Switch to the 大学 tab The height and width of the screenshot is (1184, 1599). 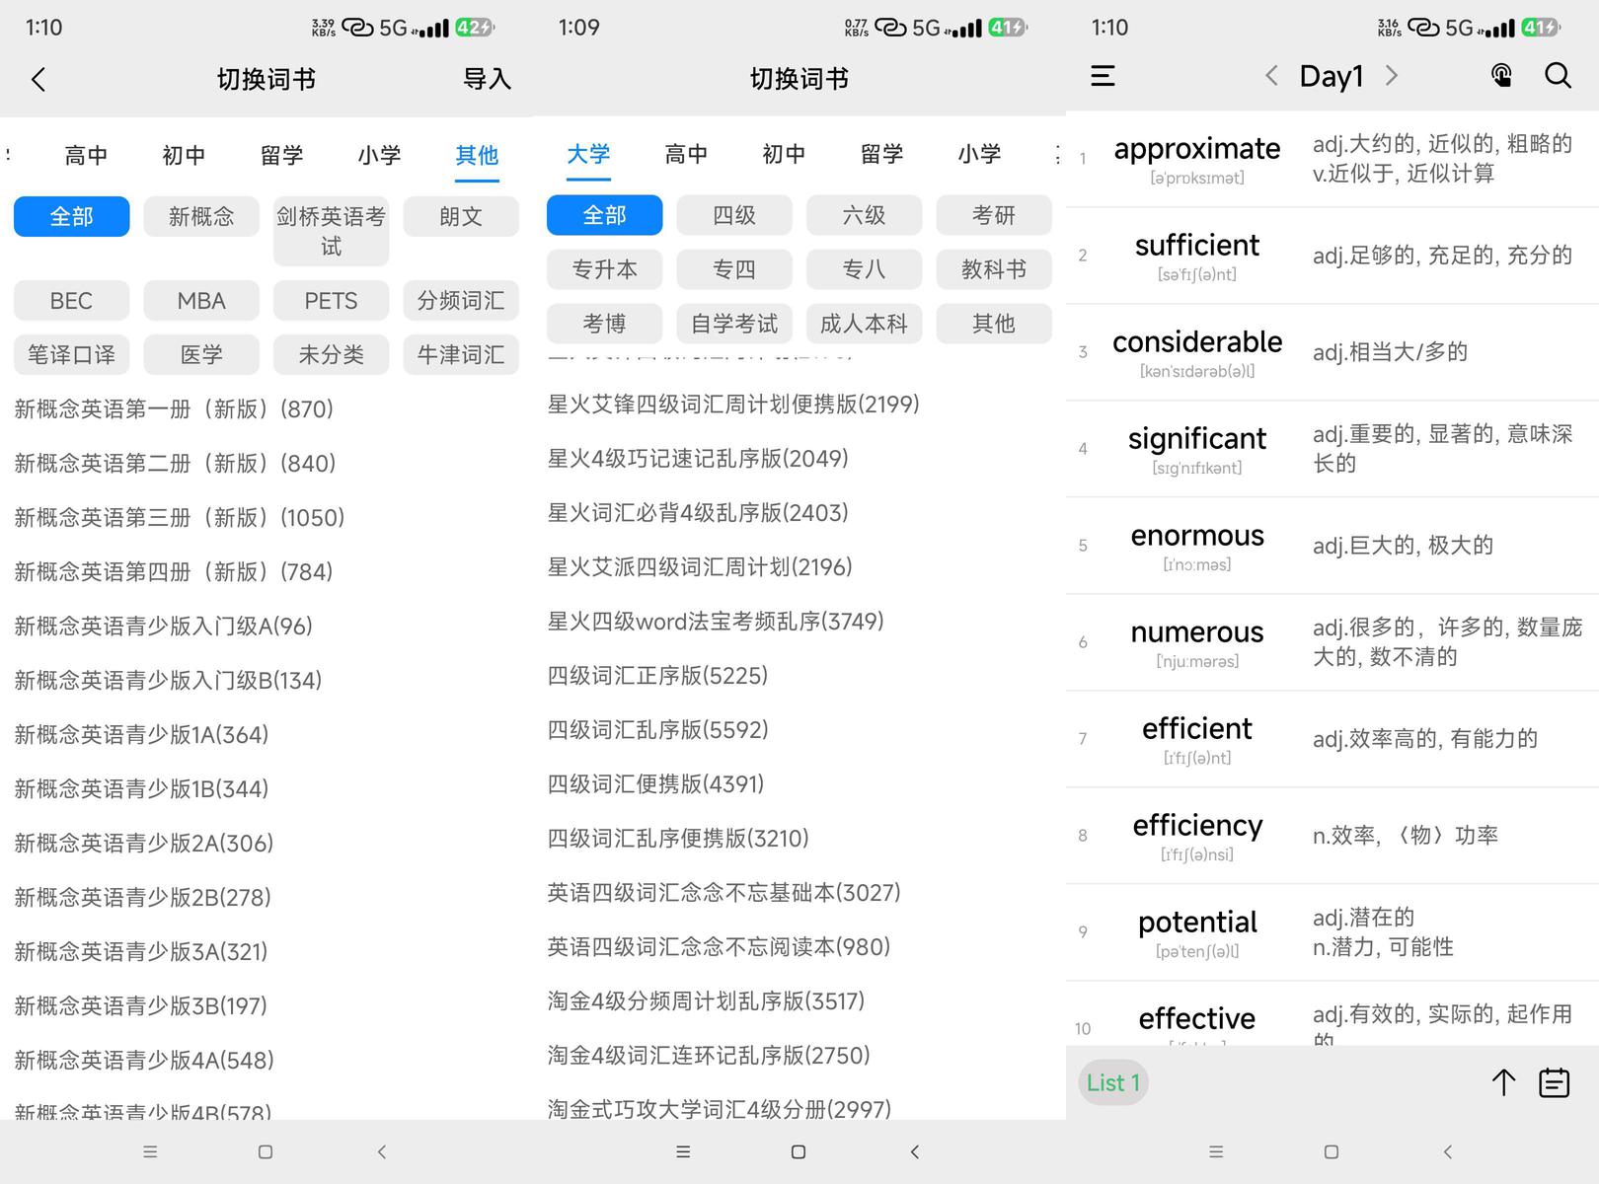pyautogui.click(x=588, y=154)
